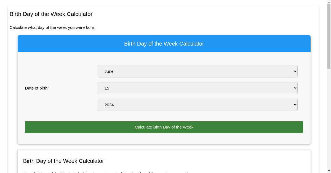Click the green Calculate Birth Day of the Week button
The height and width of the screenshot is (173, 331).
[x=164, y=127]
